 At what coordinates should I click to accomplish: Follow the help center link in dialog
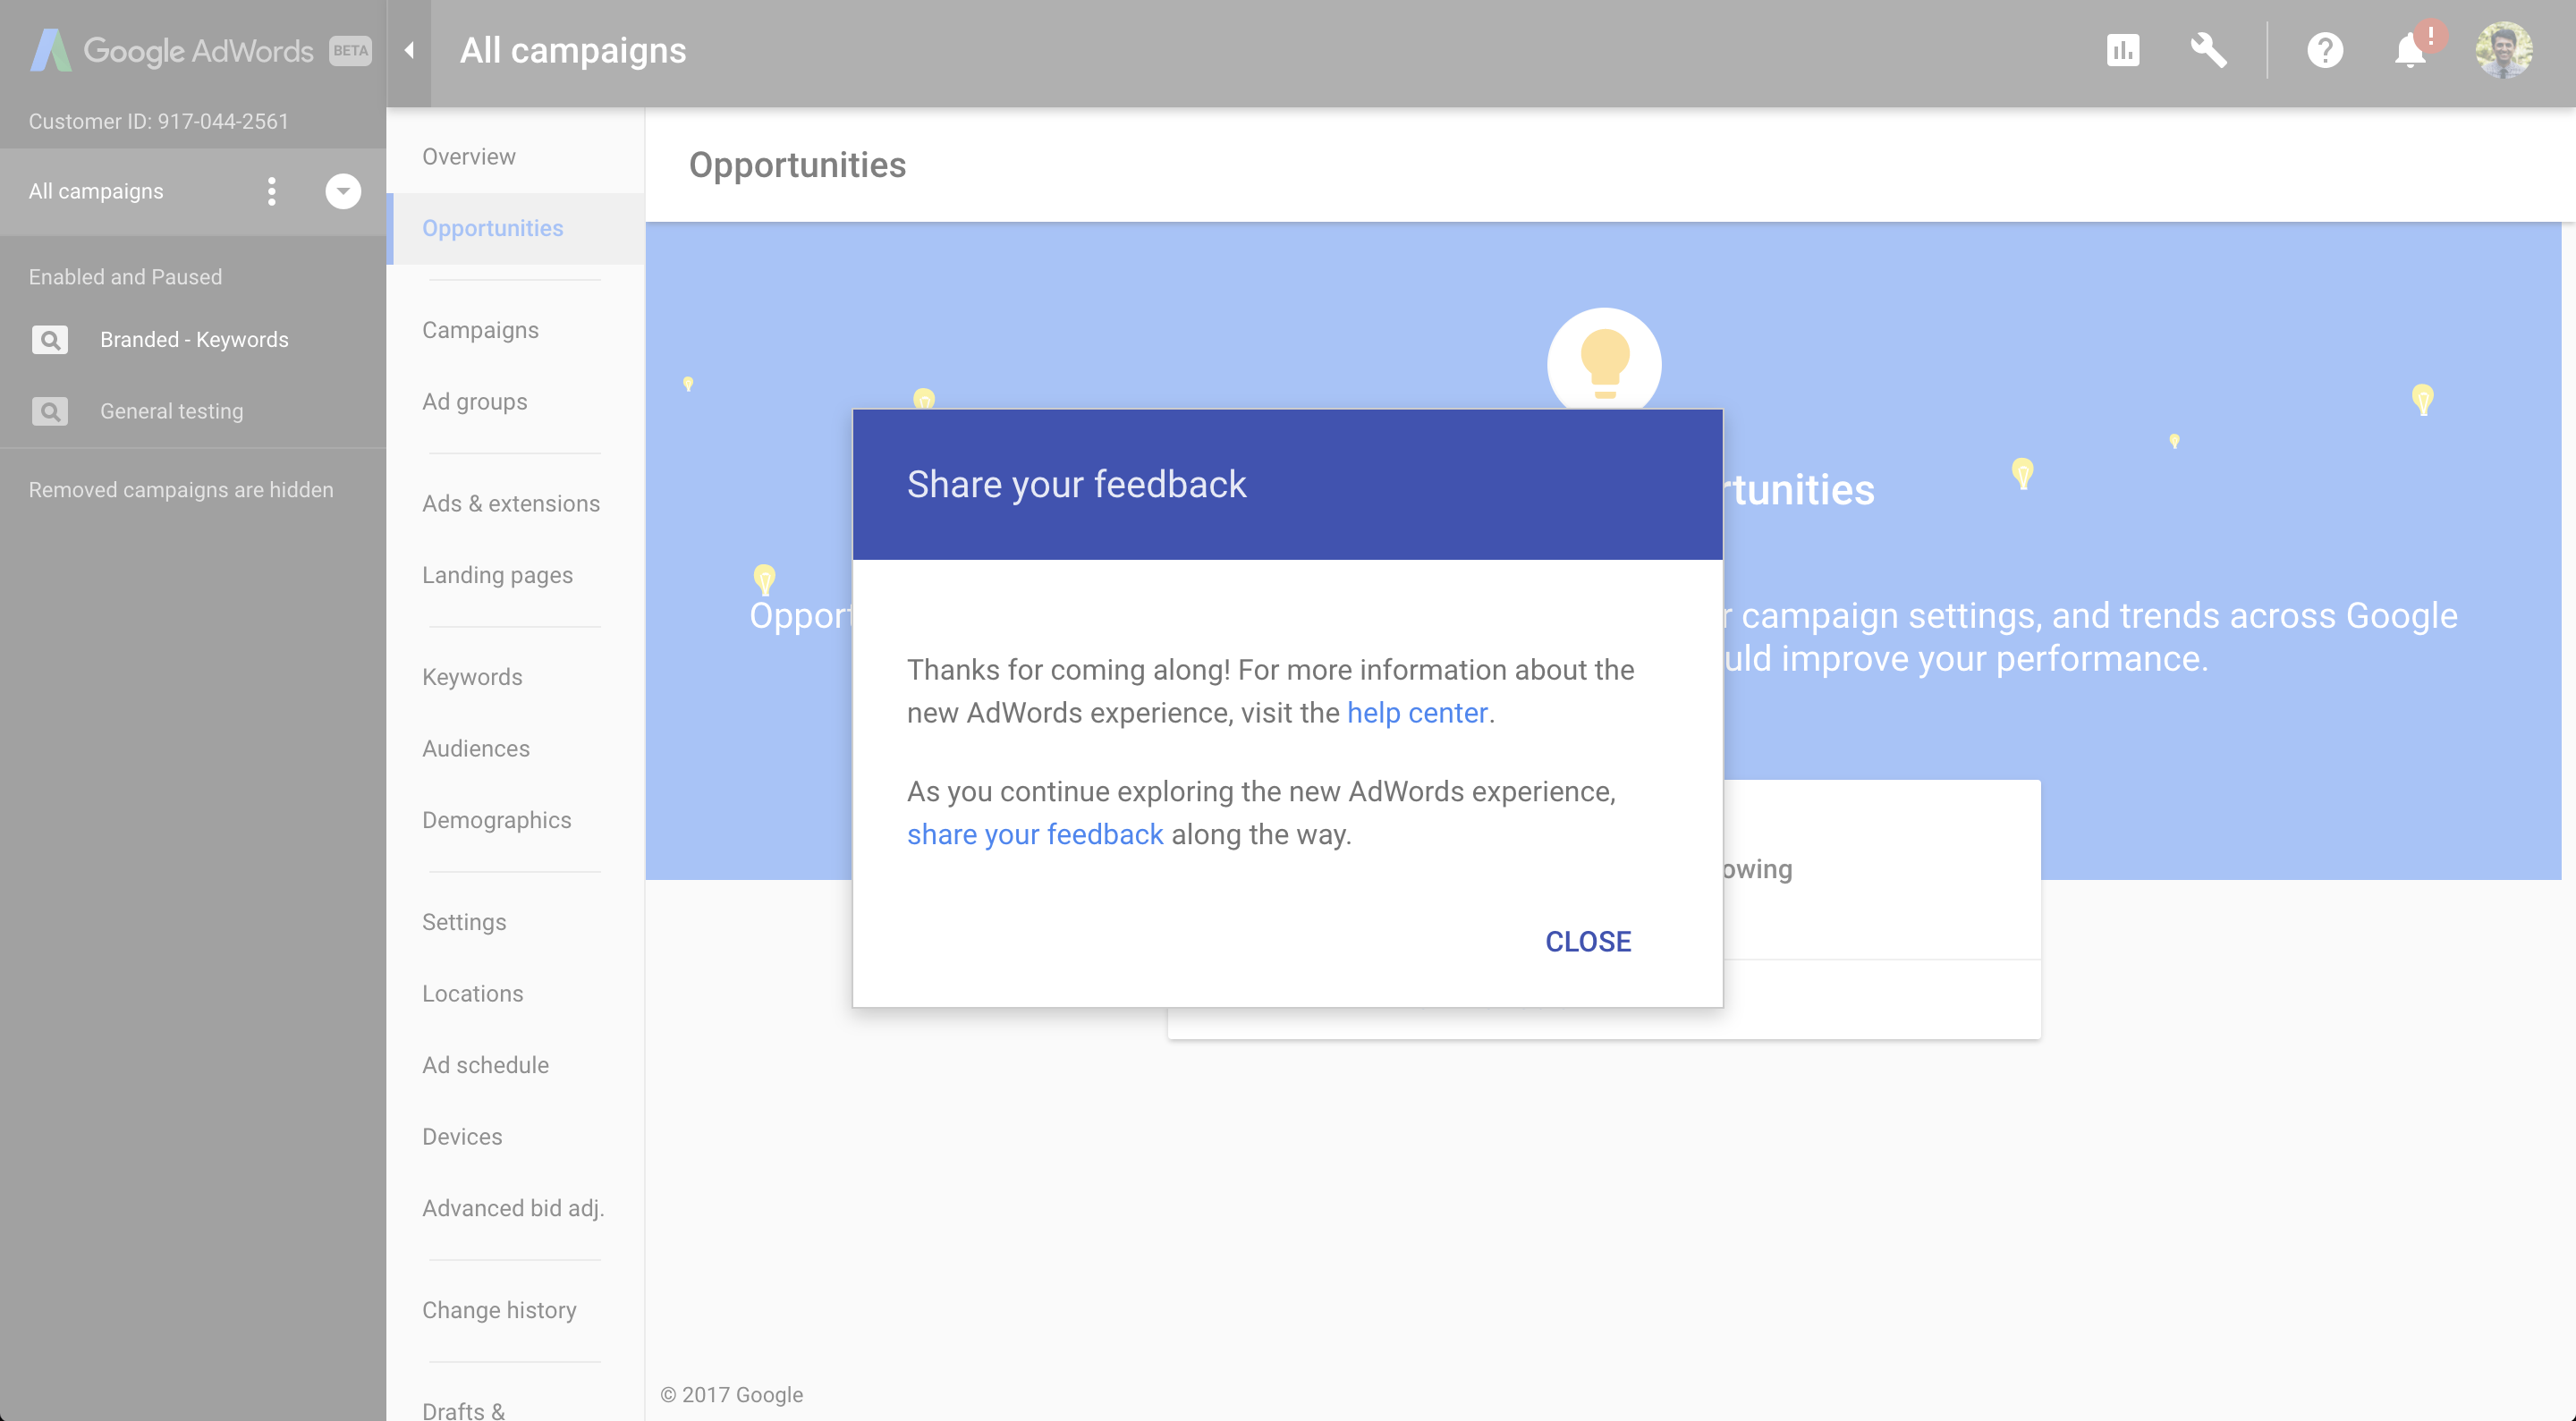click(x=1417, y=713)
